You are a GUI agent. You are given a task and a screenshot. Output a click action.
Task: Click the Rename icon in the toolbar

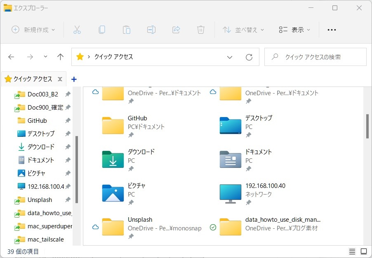[151, 29]
